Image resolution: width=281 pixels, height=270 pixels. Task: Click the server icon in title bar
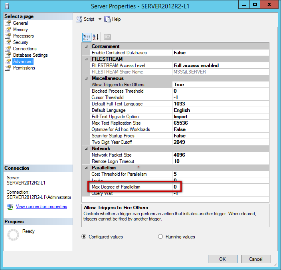(x=7, y=6)
